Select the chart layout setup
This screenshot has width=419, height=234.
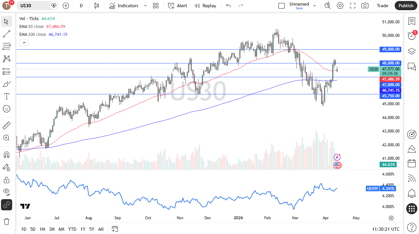(x=281, y=6)
